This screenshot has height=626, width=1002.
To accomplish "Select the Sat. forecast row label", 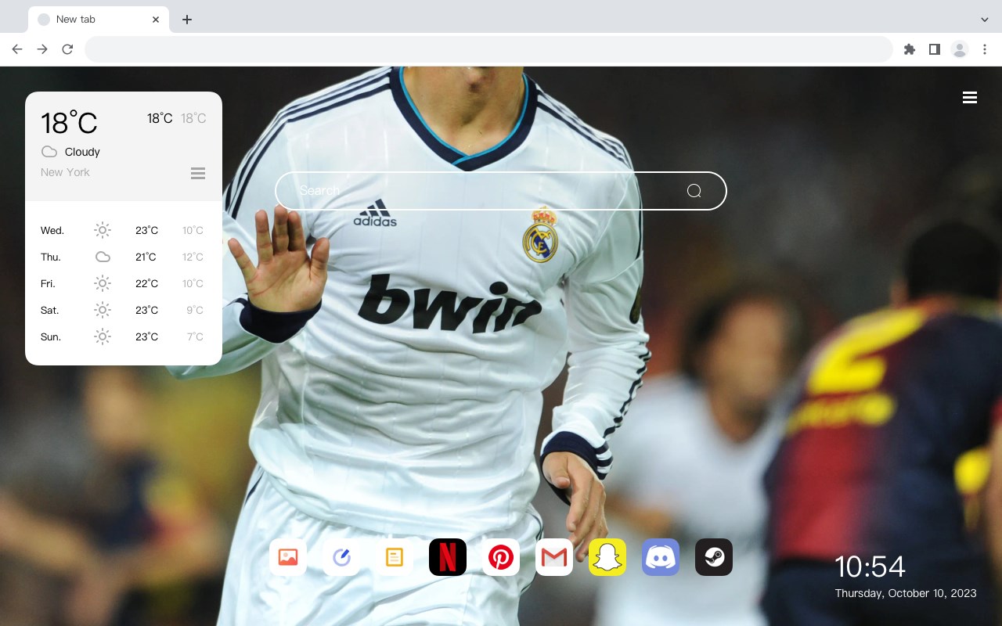I will pyautogui.click(x=50, y=310).
